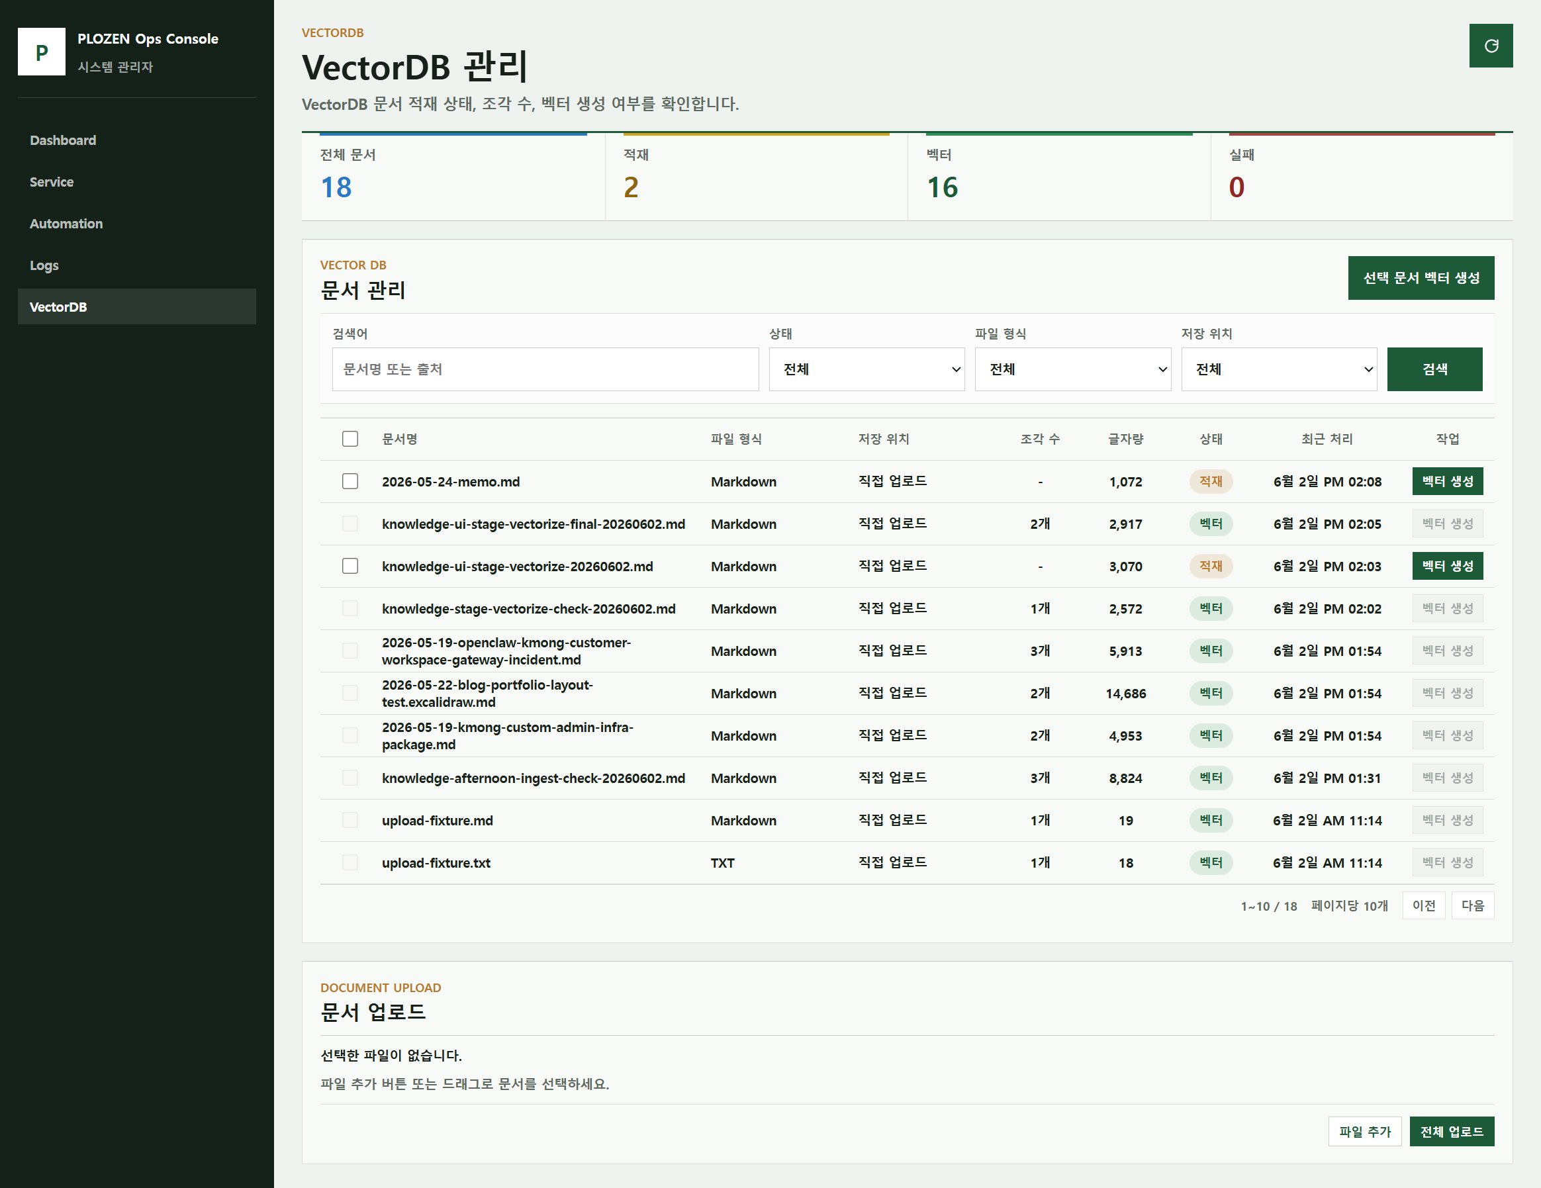
Task: Click the 문서명 column header
Action: [399, 439]
